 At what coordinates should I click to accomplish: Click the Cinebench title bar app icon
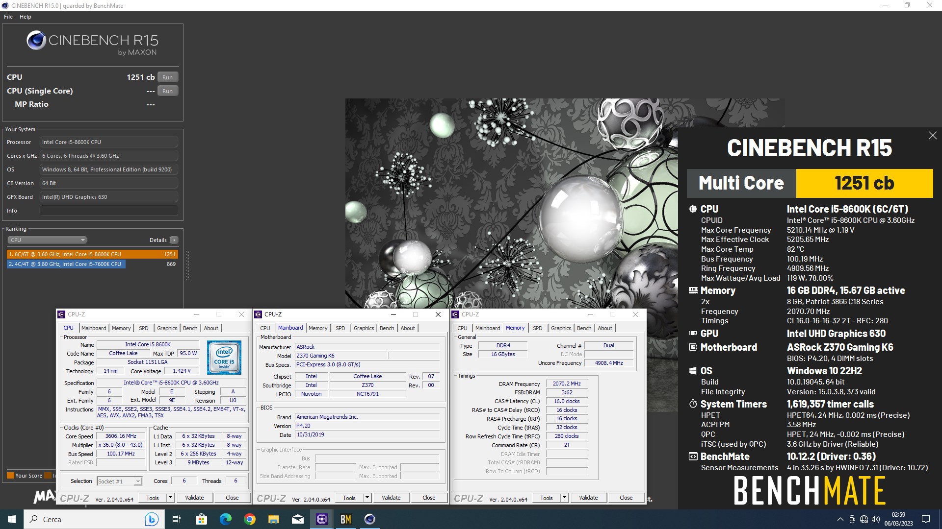point(5,5)
